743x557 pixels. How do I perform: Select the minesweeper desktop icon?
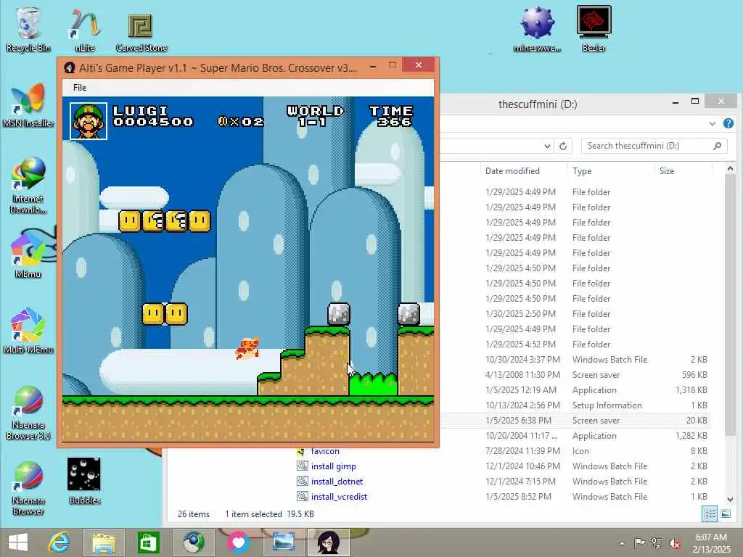tap(537, 29)
